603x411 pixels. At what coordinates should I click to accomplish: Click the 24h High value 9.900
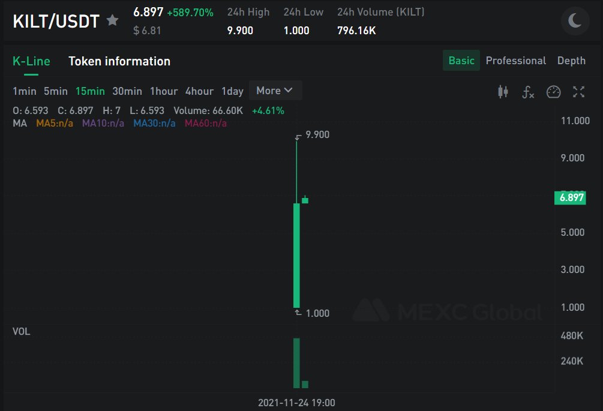[240, 31]
